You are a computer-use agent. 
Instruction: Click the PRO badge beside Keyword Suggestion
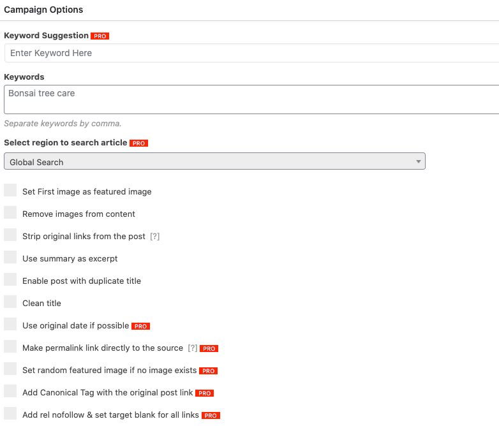click(x=100, y=36)
